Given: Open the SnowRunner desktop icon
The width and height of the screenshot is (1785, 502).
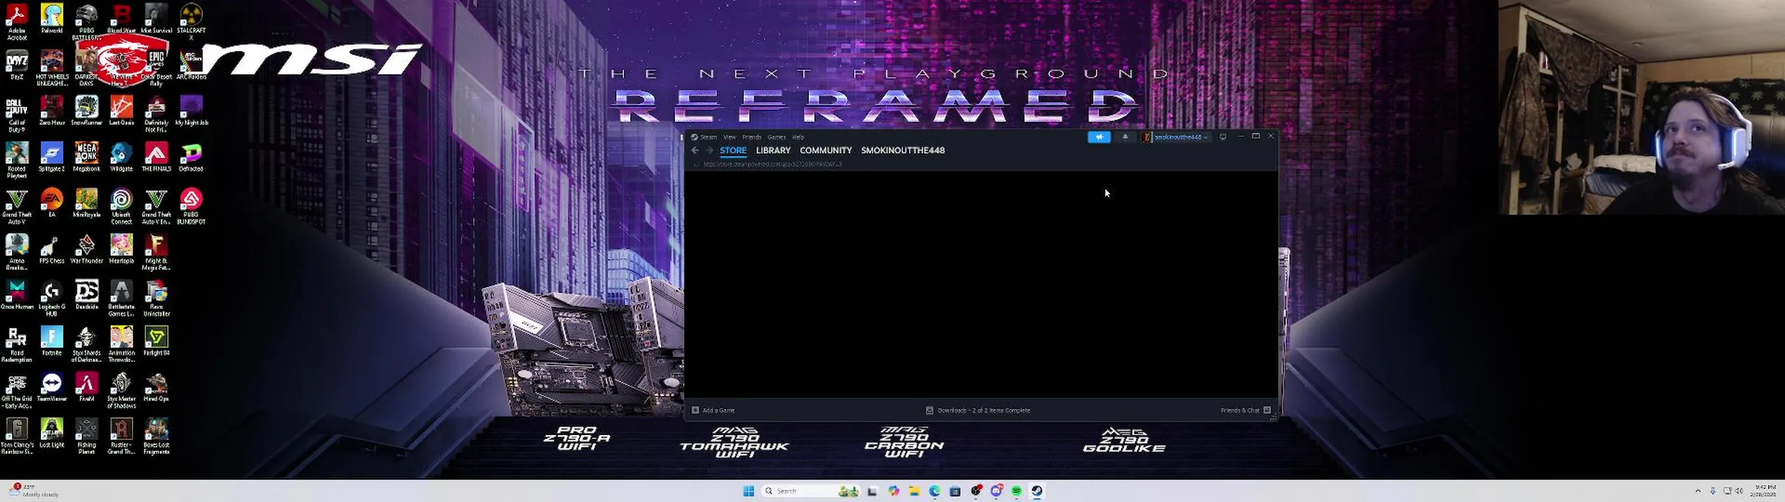Looking at the screenshot, I should 86,111.
